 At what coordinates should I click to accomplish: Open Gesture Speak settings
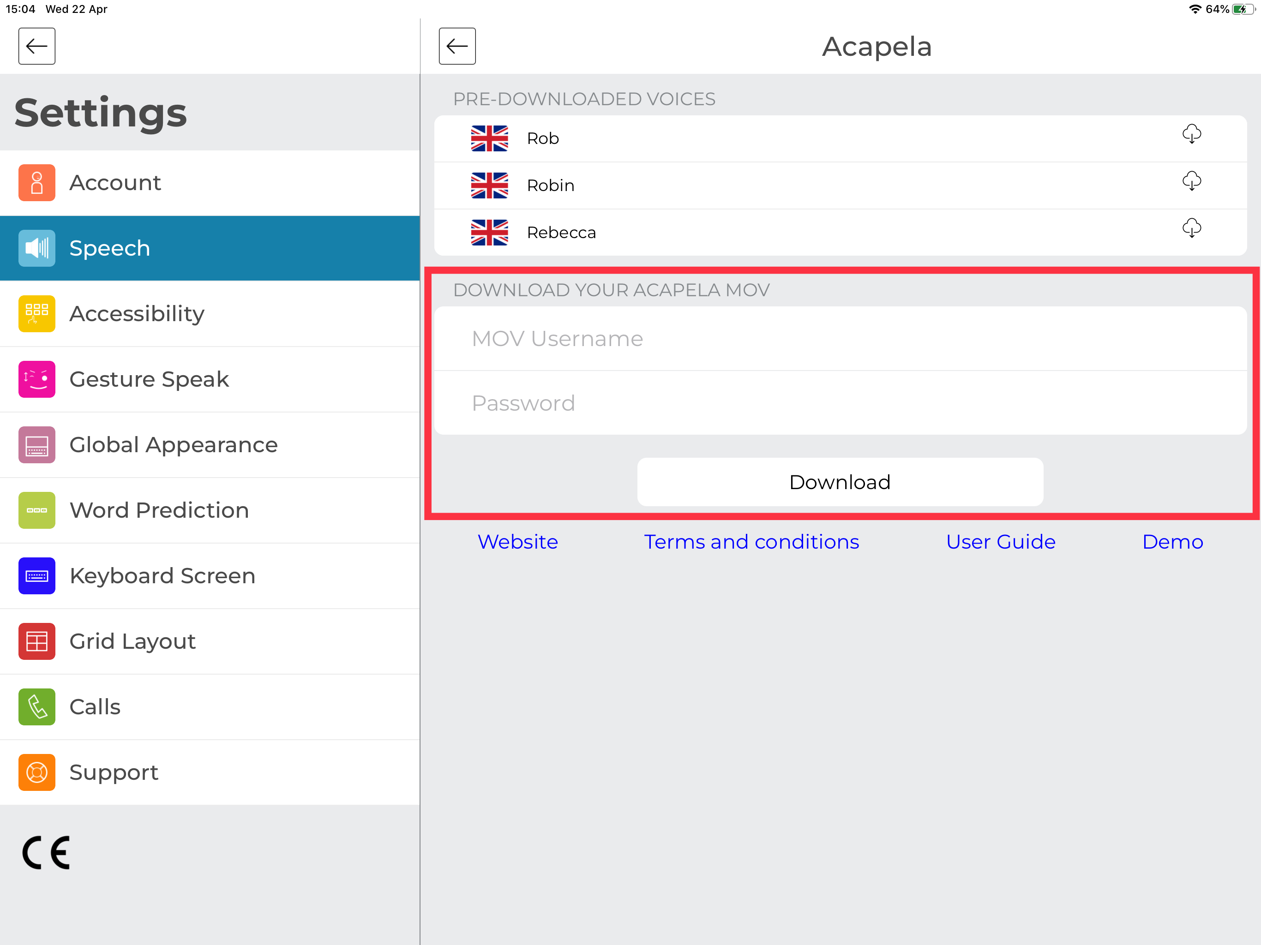(210, 380)
